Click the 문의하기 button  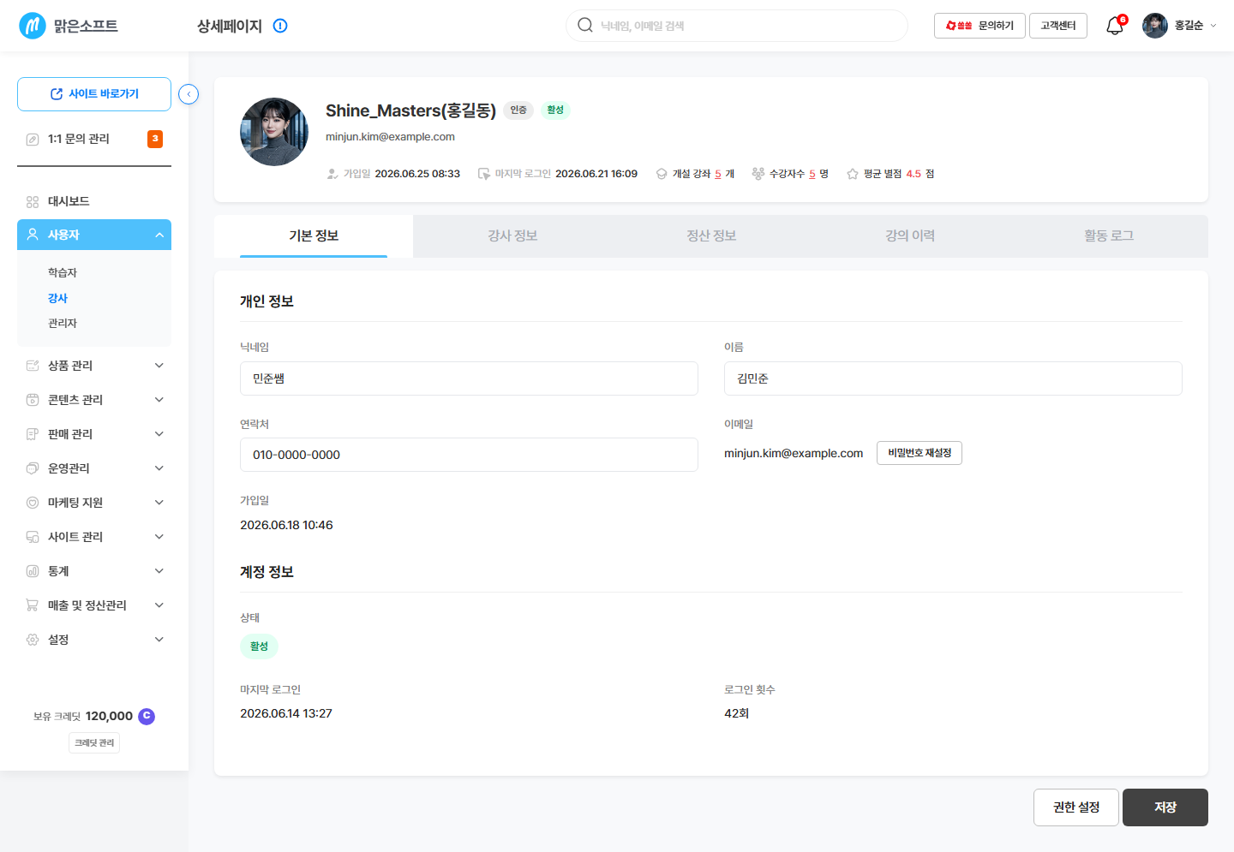coord(979,26)
